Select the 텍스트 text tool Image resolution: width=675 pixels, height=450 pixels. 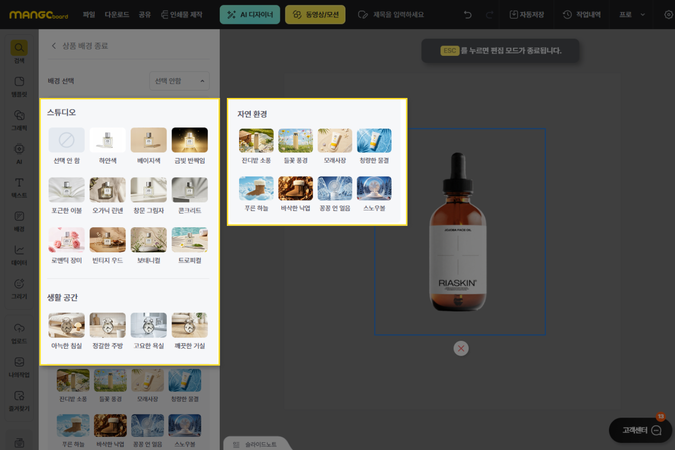pos(19,187)
